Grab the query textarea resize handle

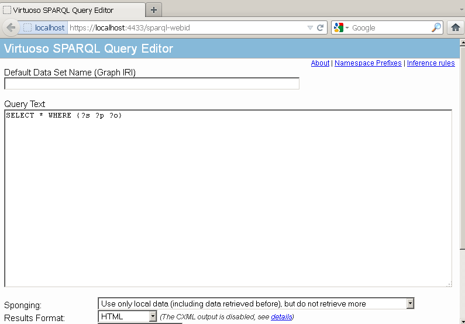coord(449,284)
